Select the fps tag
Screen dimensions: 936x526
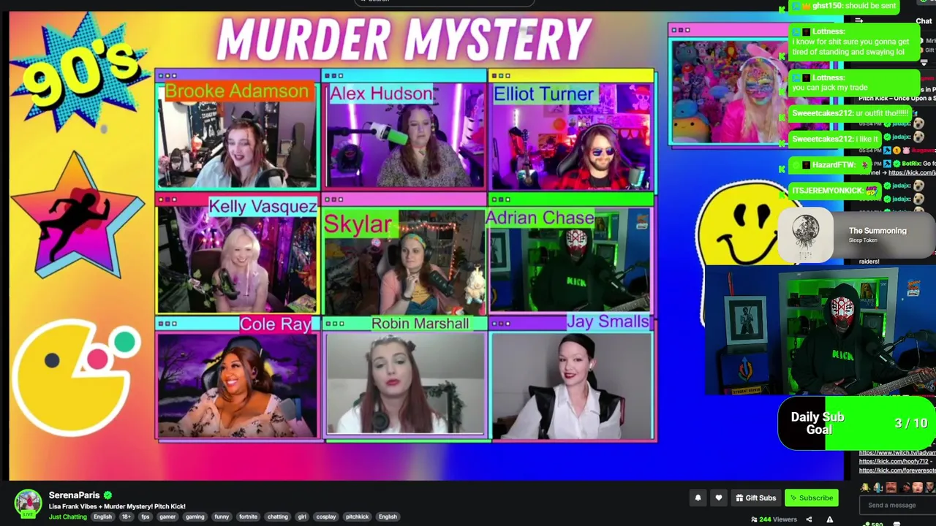146,517
